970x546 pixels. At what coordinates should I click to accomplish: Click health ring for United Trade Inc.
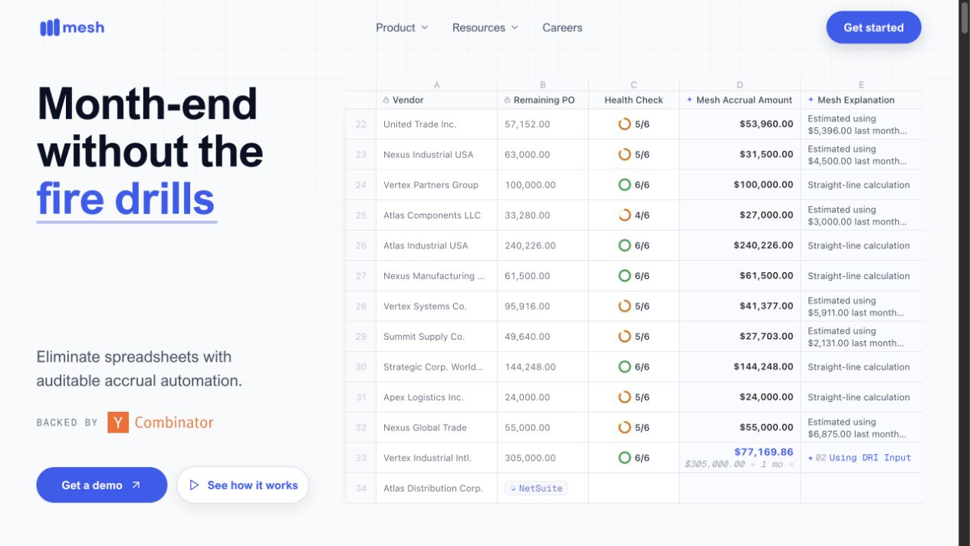click(x=624, y=124)
